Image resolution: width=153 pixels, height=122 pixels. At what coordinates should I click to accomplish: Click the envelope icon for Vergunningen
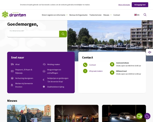[x=44, y=71]
